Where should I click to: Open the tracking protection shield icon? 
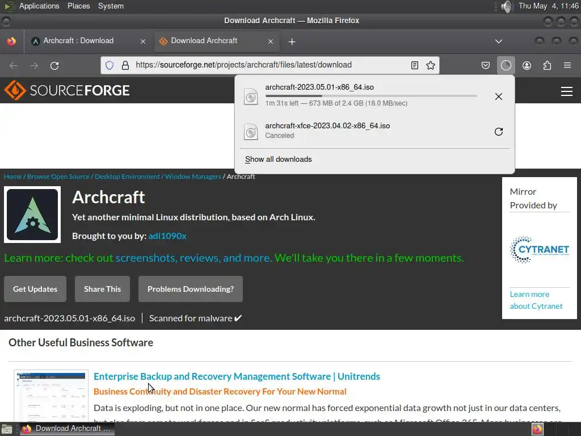coord(110,66)
